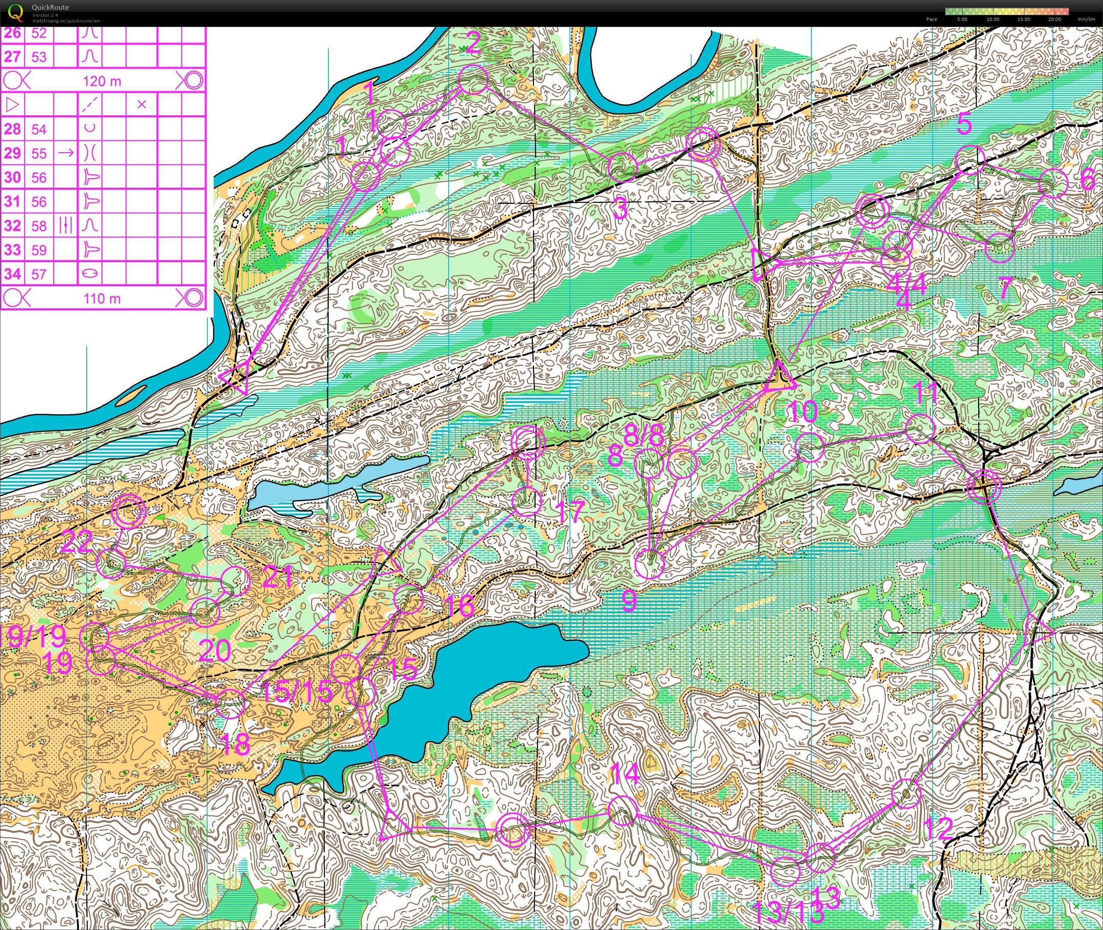Select control circle 14 on the map
The width and height of the screenshot is (1103, 930).
pyautogui.click(x=623, y=811)
